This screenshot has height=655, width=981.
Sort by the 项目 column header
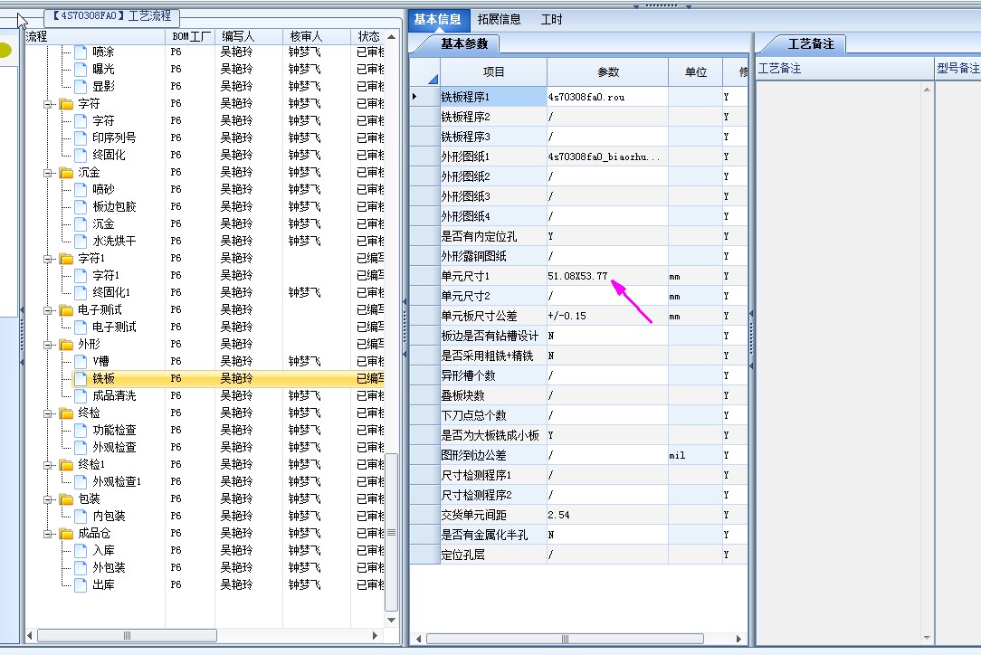click(x=493, y=72)
